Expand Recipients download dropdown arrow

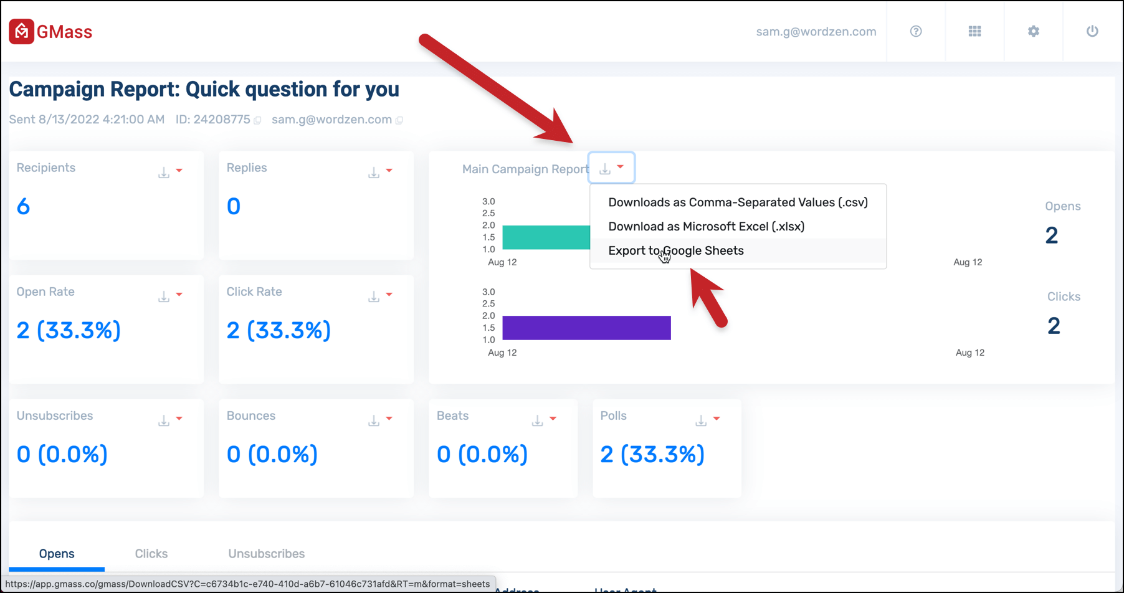tap(179, 170)
